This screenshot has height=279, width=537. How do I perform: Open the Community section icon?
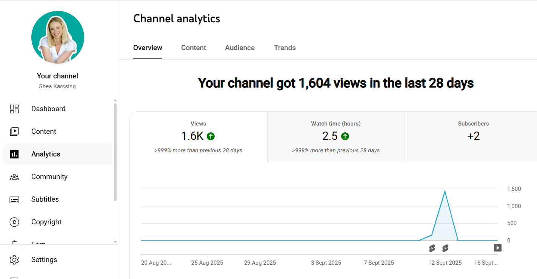pyautogui.click(x=14, y=176)
